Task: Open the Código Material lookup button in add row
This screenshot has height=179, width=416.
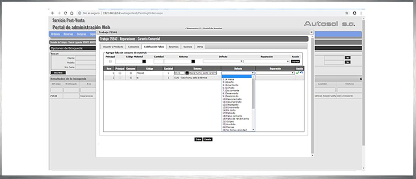Action: pyautogui.click(x=144, y=61)
